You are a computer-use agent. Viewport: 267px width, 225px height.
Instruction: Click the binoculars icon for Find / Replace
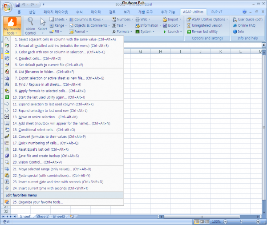pos(7,84)
